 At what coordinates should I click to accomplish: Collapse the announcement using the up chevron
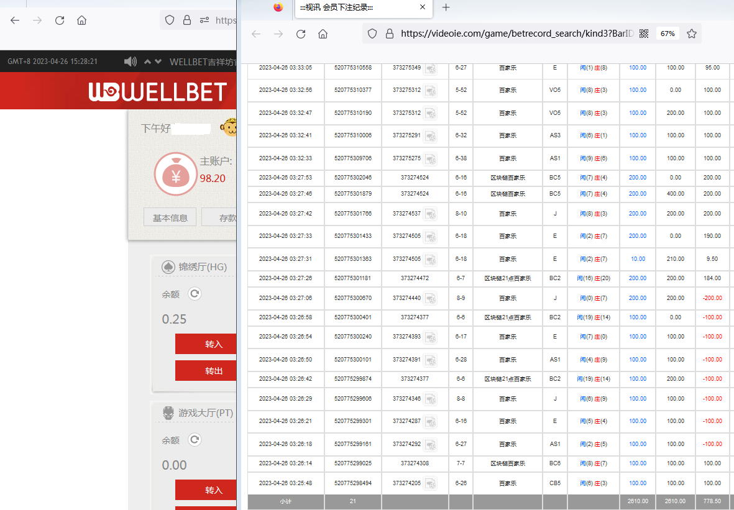tap(147, 61)
